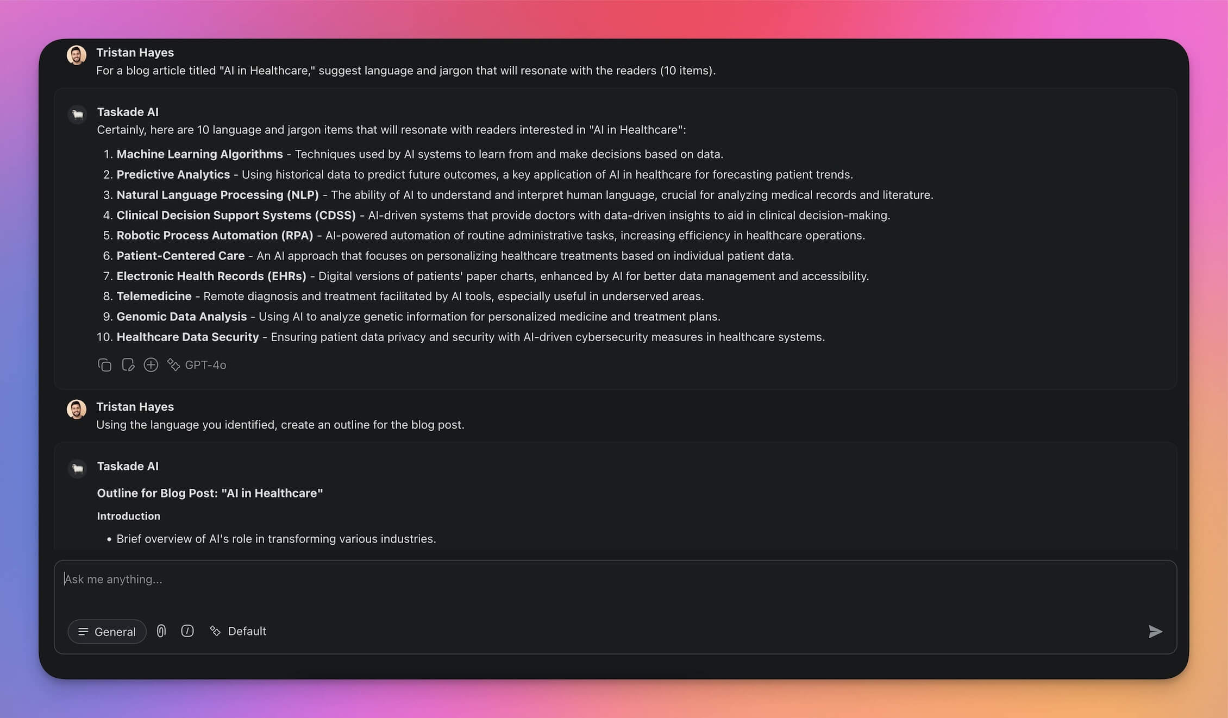Screen dimensions: 1228x718
Task: Click the Machine Learning Algorithms list item
Action: coord(199,154)
